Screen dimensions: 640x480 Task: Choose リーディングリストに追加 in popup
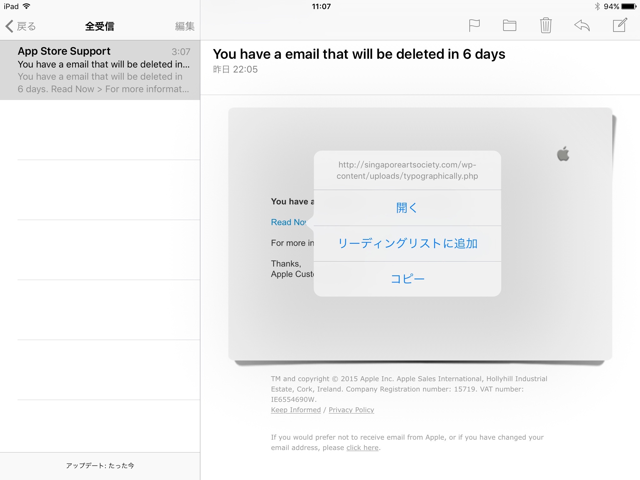[x=407, y=243]
